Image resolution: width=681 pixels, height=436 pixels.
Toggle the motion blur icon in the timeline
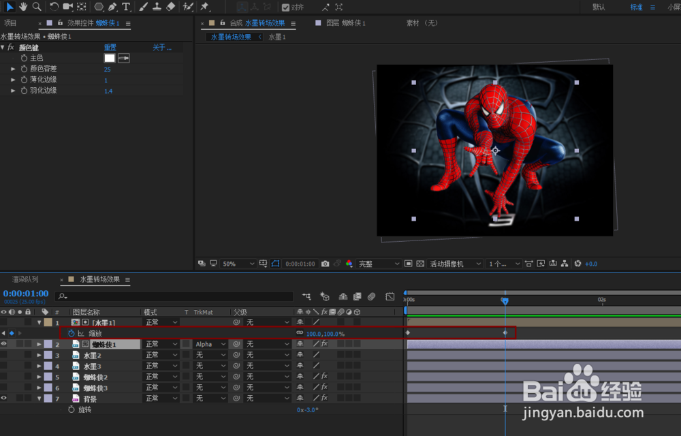[371, 296]
